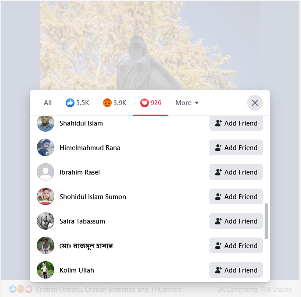Open Shohidul Islam Sumon name link
The image size is (301, 297).
point(93,197)
